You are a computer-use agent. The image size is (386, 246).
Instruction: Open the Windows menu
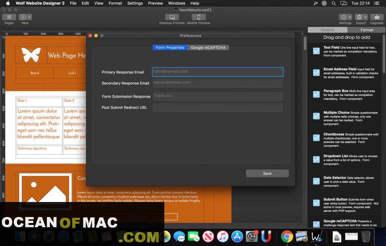pos(176,3)
